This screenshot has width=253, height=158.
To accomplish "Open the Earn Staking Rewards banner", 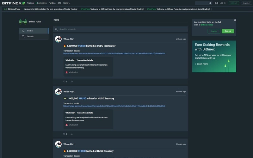I will (214, 57).
